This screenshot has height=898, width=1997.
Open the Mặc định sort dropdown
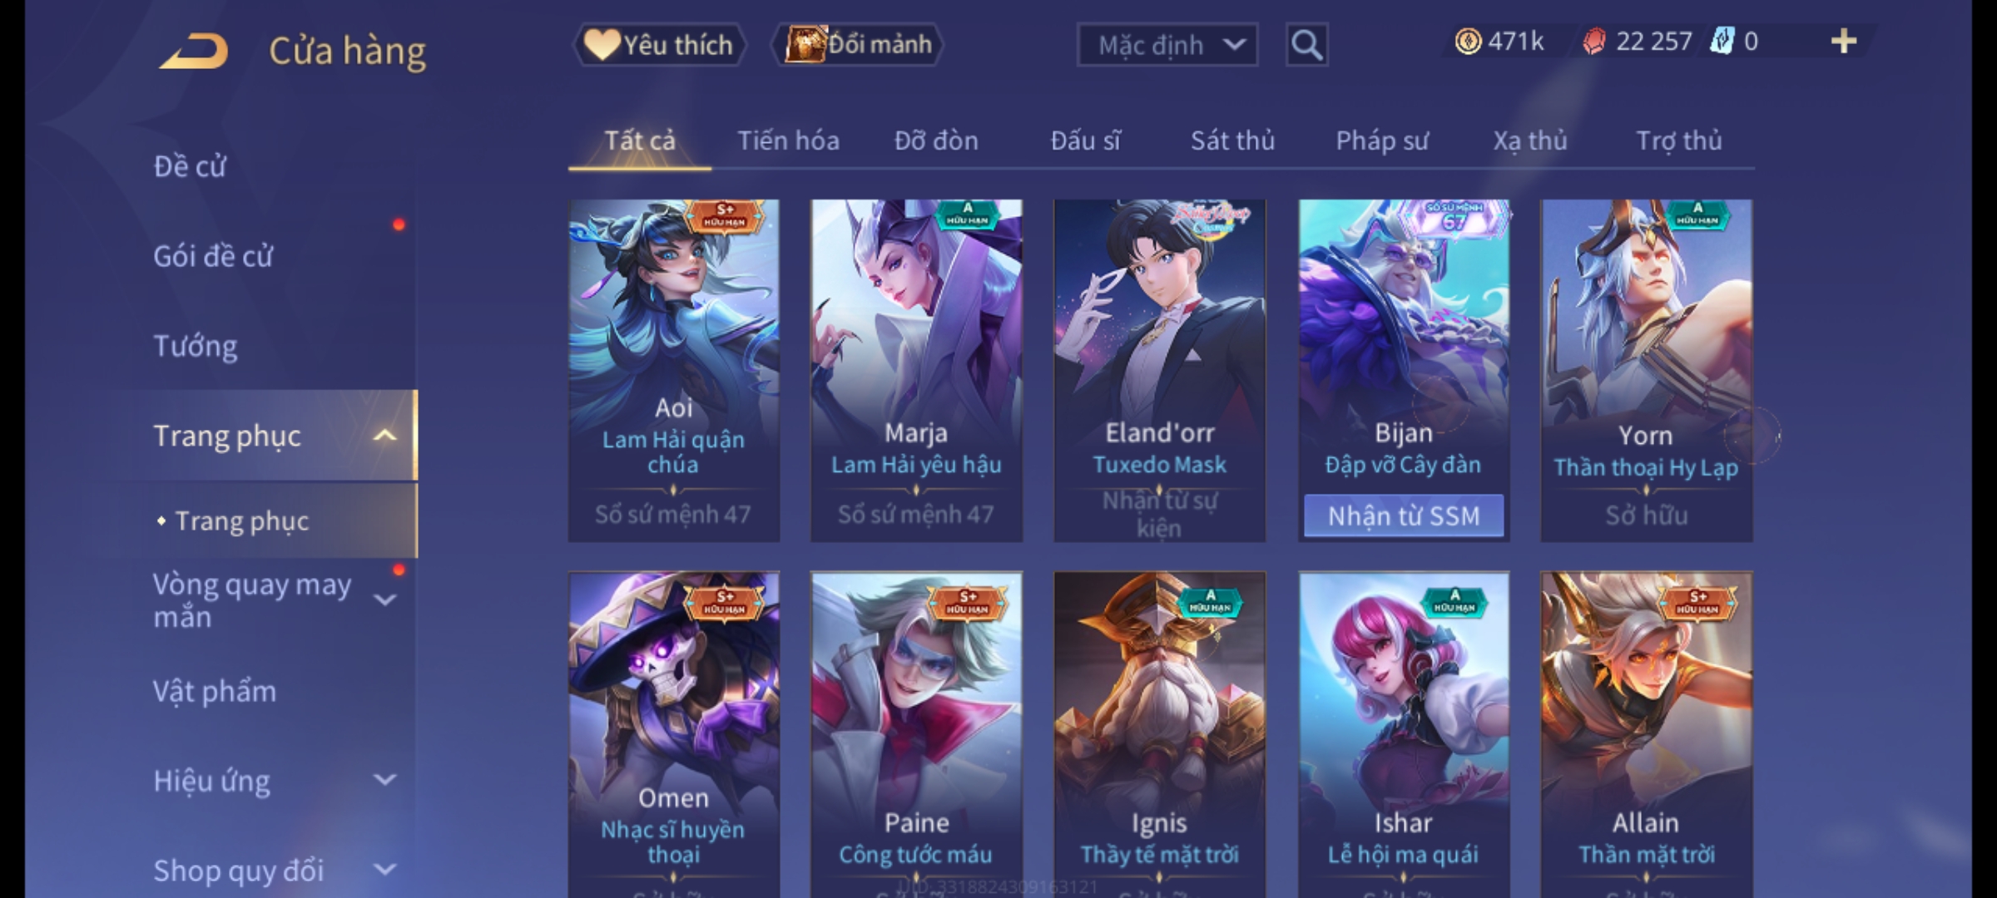click(x=1167, y=45)
